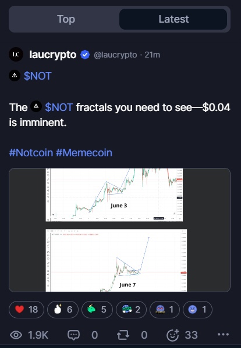Open more options three-dot menu
The image size is (241, 348).
(223, 335)
